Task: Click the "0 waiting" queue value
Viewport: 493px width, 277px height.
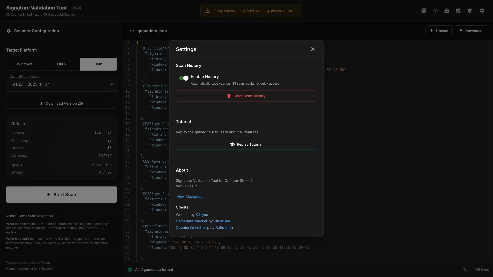Action: point(102,165)
